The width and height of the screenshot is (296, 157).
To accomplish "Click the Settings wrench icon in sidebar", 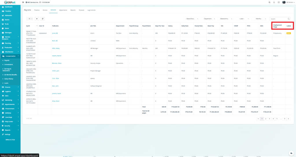I will click(3, 134).
